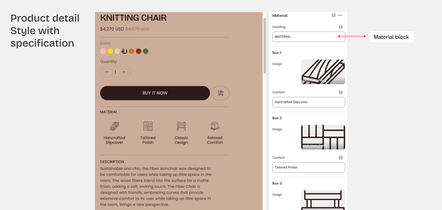
Task: Click the dynamic source icon for Box 2 Content
Action: point(341,158)
